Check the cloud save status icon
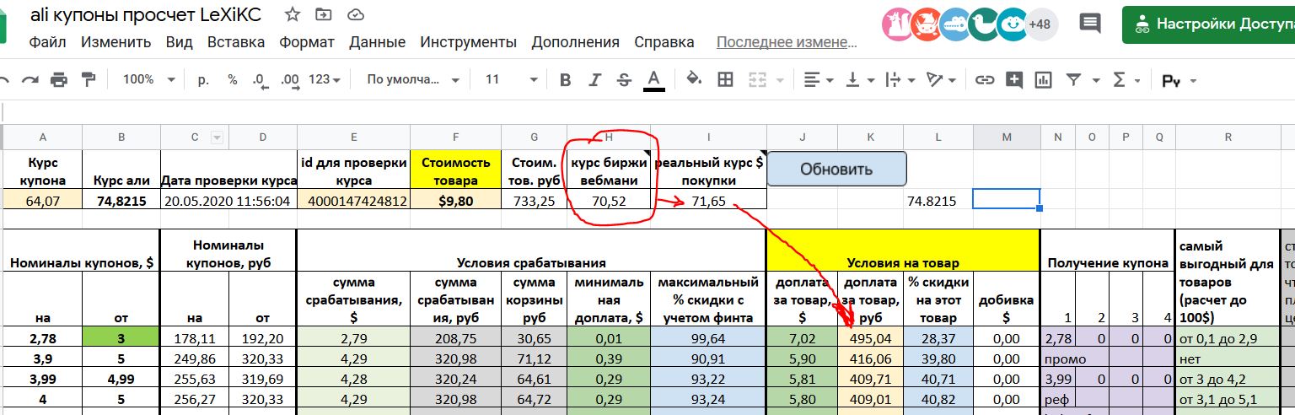 click(x=356, y=14)
